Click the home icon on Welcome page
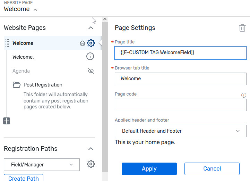 (83, 43)
